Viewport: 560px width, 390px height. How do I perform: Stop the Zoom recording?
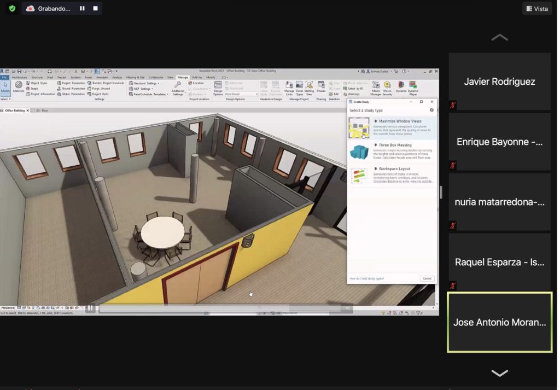(x=96, y=9)
